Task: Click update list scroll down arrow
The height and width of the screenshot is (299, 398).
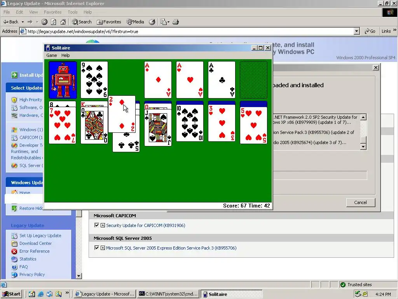Action: (x=363, y=147)
